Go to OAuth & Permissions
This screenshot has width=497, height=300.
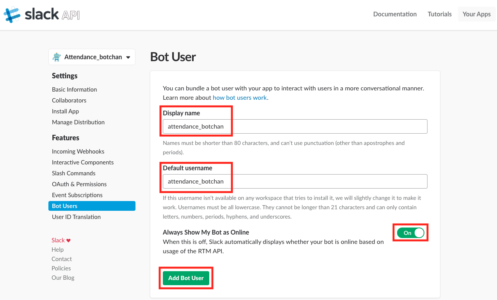coord(79,184)
